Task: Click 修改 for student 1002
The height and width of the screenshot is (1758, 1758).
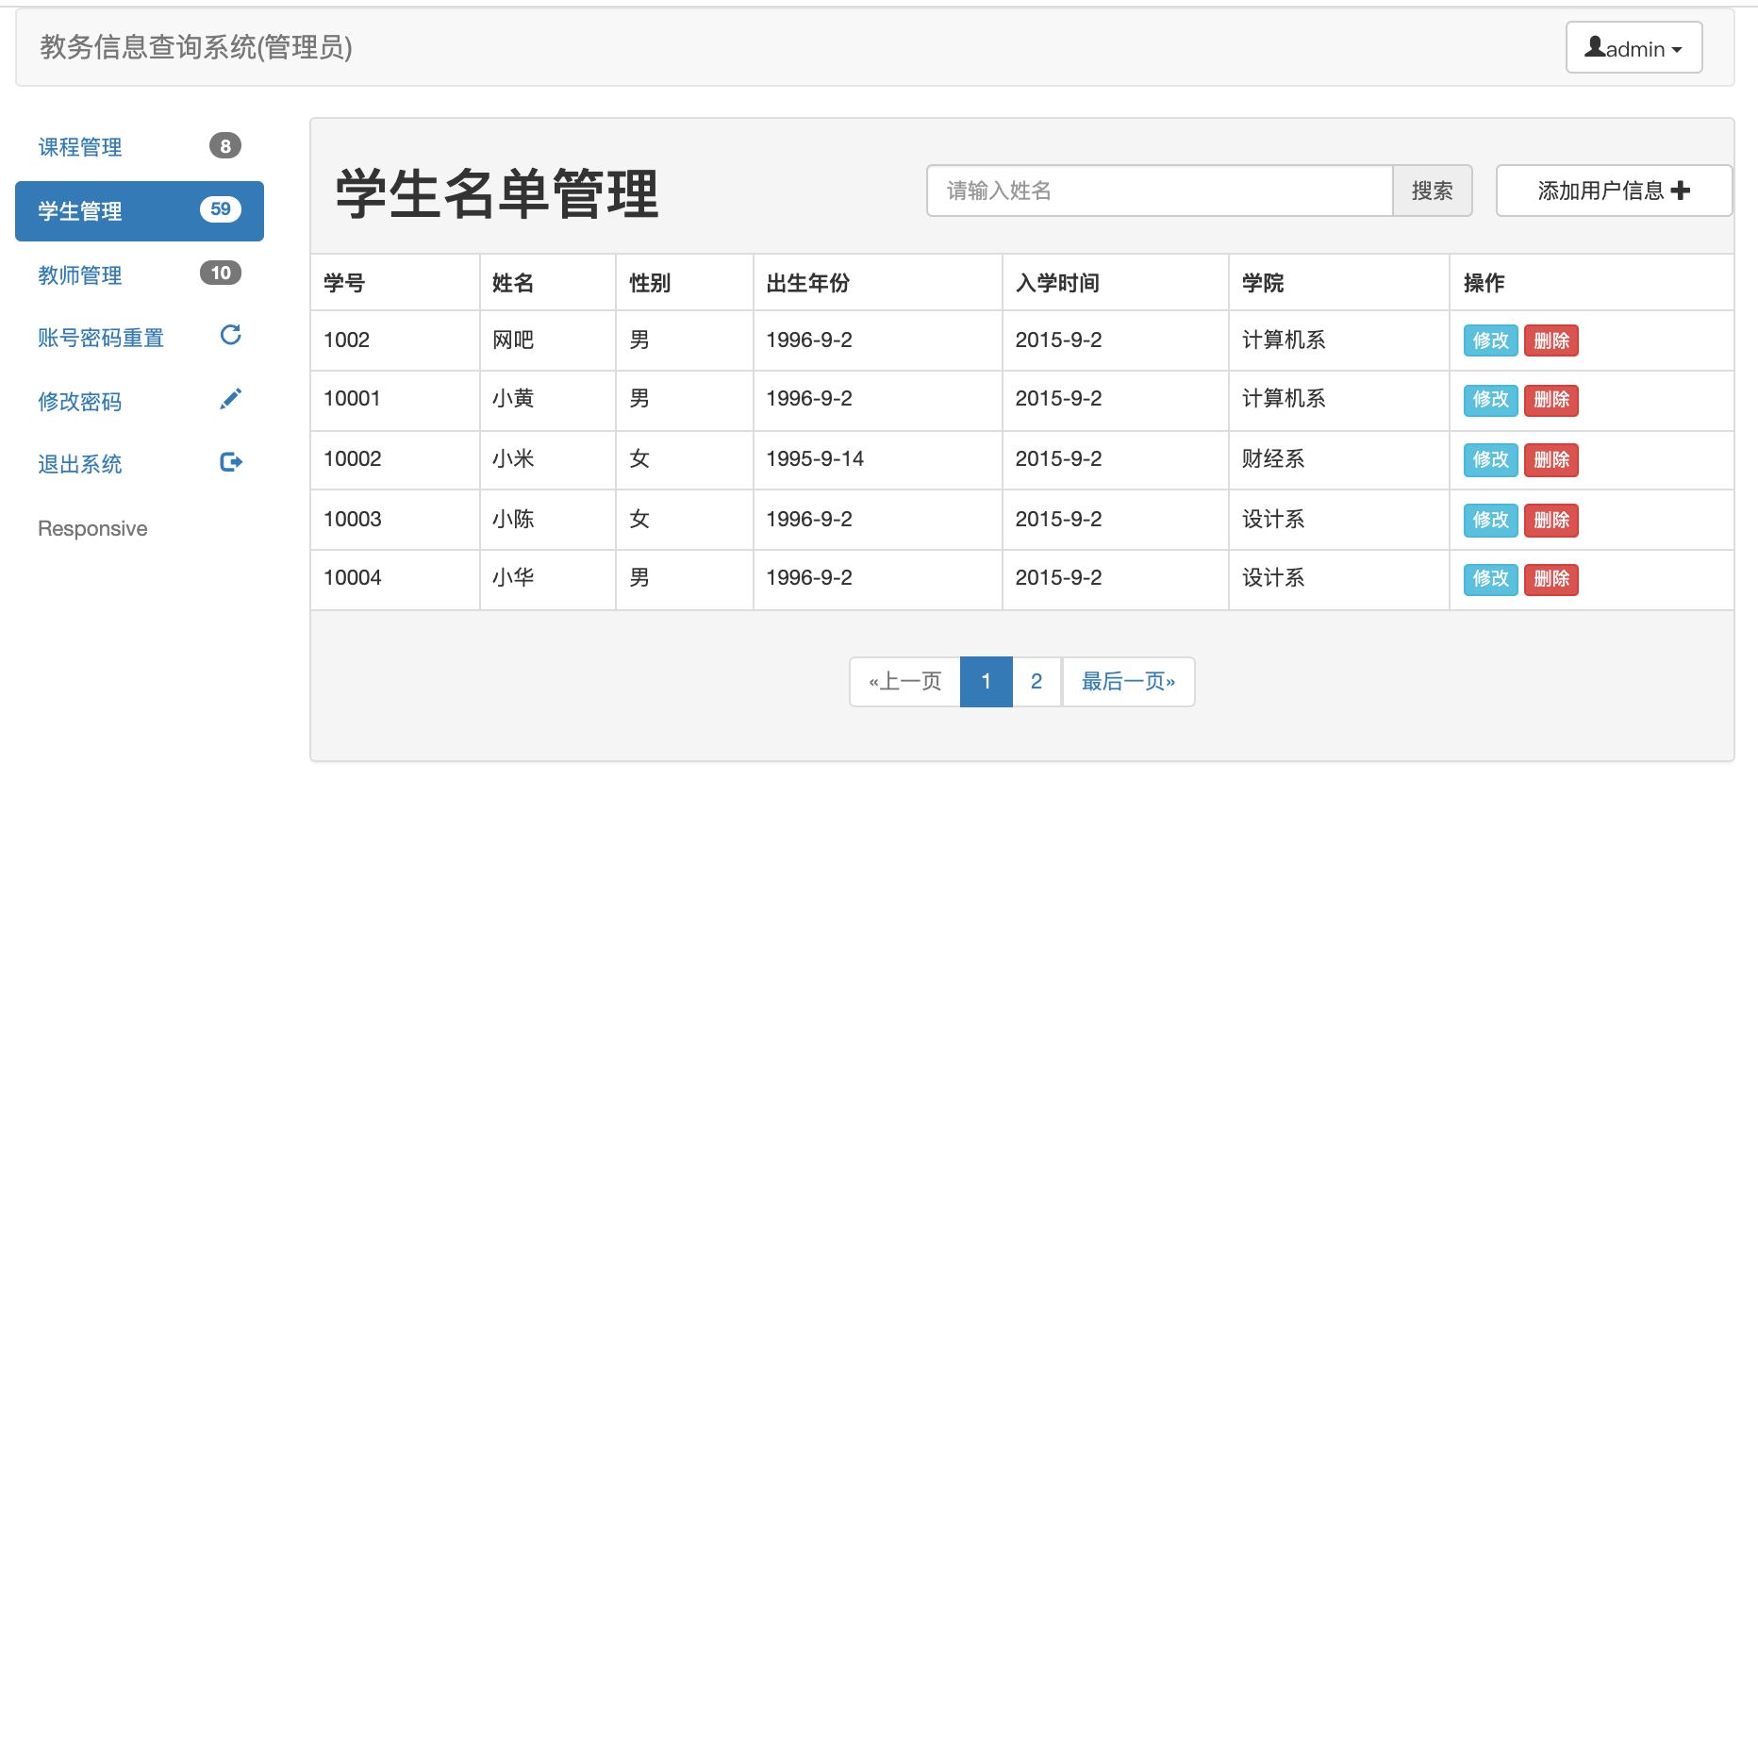Action: point(1491,340)
